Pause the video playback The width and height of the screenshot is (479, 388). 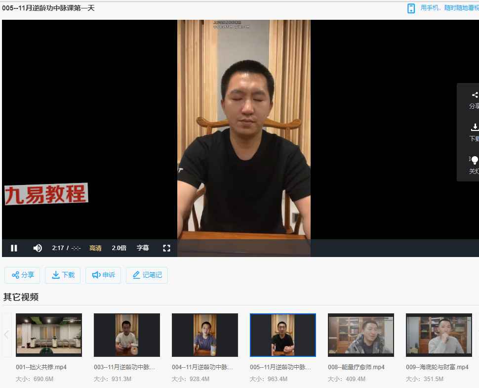pos(14,248)
